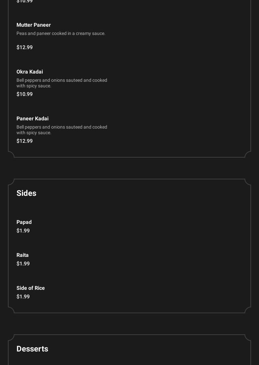Click the $1.99 price under Side of Rice
The width and height of the screenshot is (259, 365).
pyautogui.click(x=23, y=297)
